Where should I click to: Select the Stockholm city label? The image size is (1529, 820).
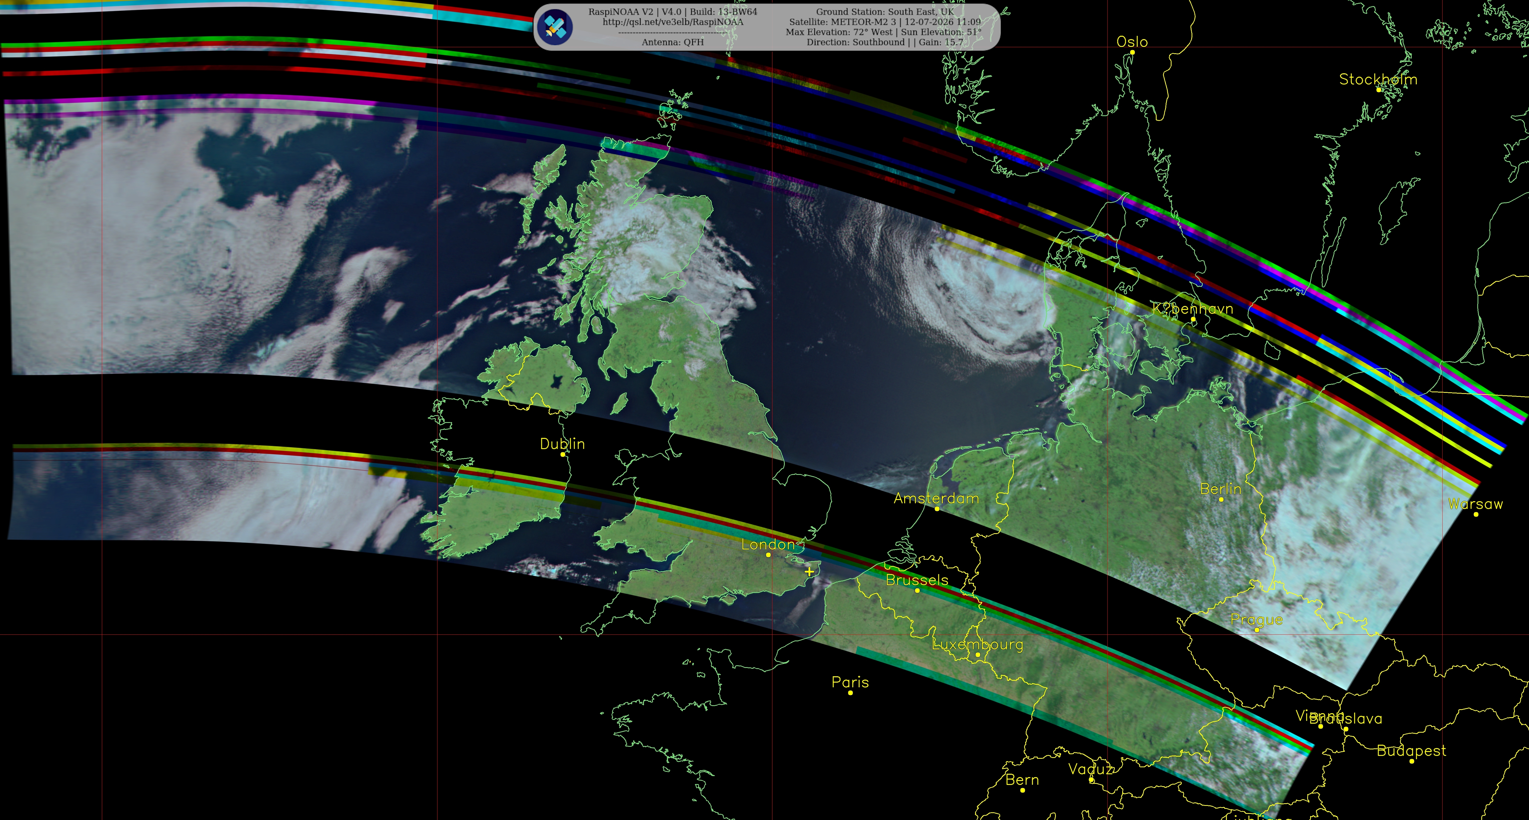pyautogui.click(x=1378, y=79)
